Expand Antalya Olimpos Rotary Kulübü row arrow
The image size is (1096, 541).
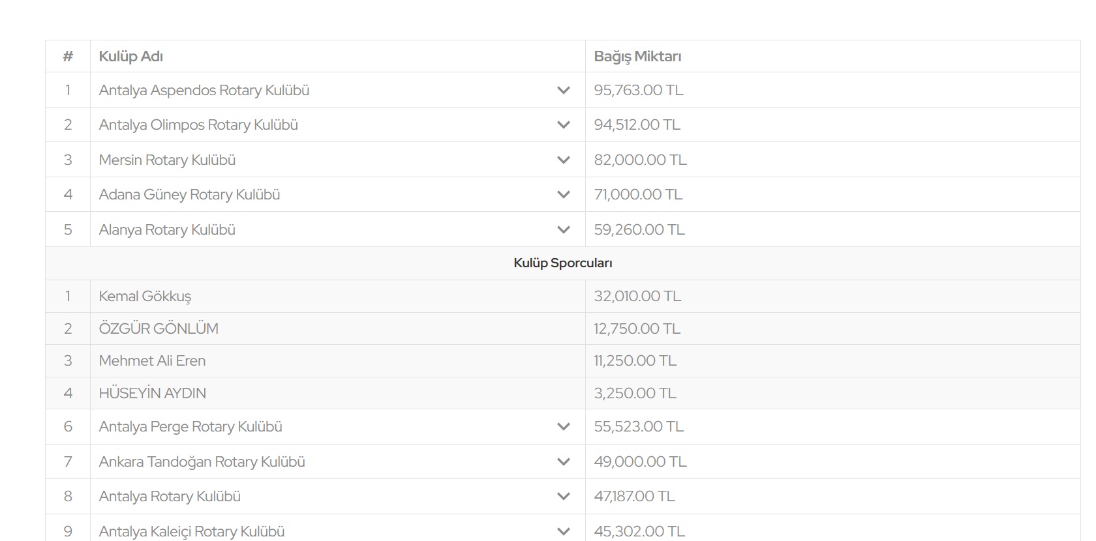tap(564, 125)
